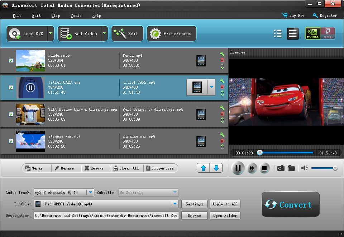Enable NVIDIA CUDA acceleration icon

pyautogui.click(x=312, y=33)
